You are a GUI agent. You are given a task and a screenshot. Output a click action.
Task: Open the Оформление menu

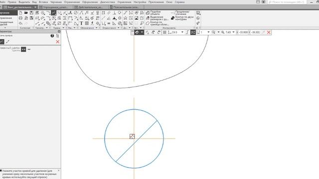[90, 2]
